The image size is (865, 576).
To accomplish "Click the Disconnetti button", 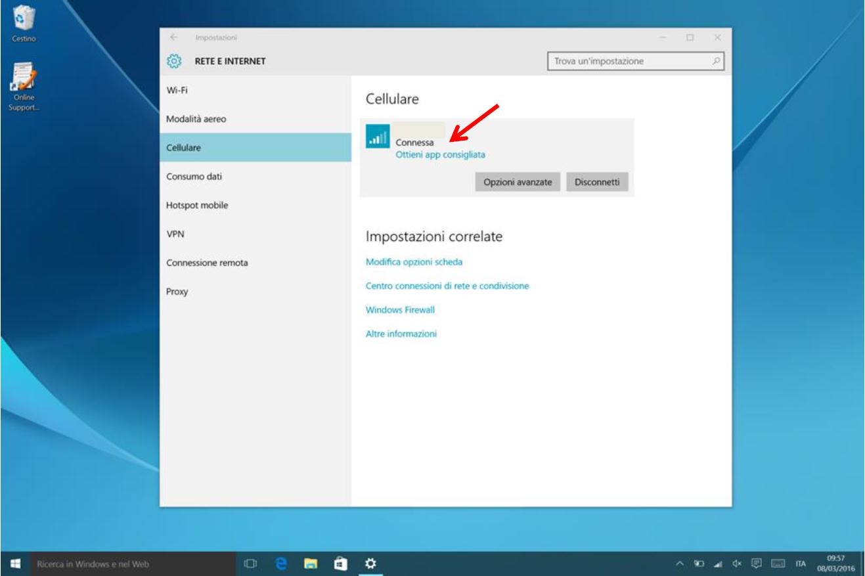I will pos(597,182).
